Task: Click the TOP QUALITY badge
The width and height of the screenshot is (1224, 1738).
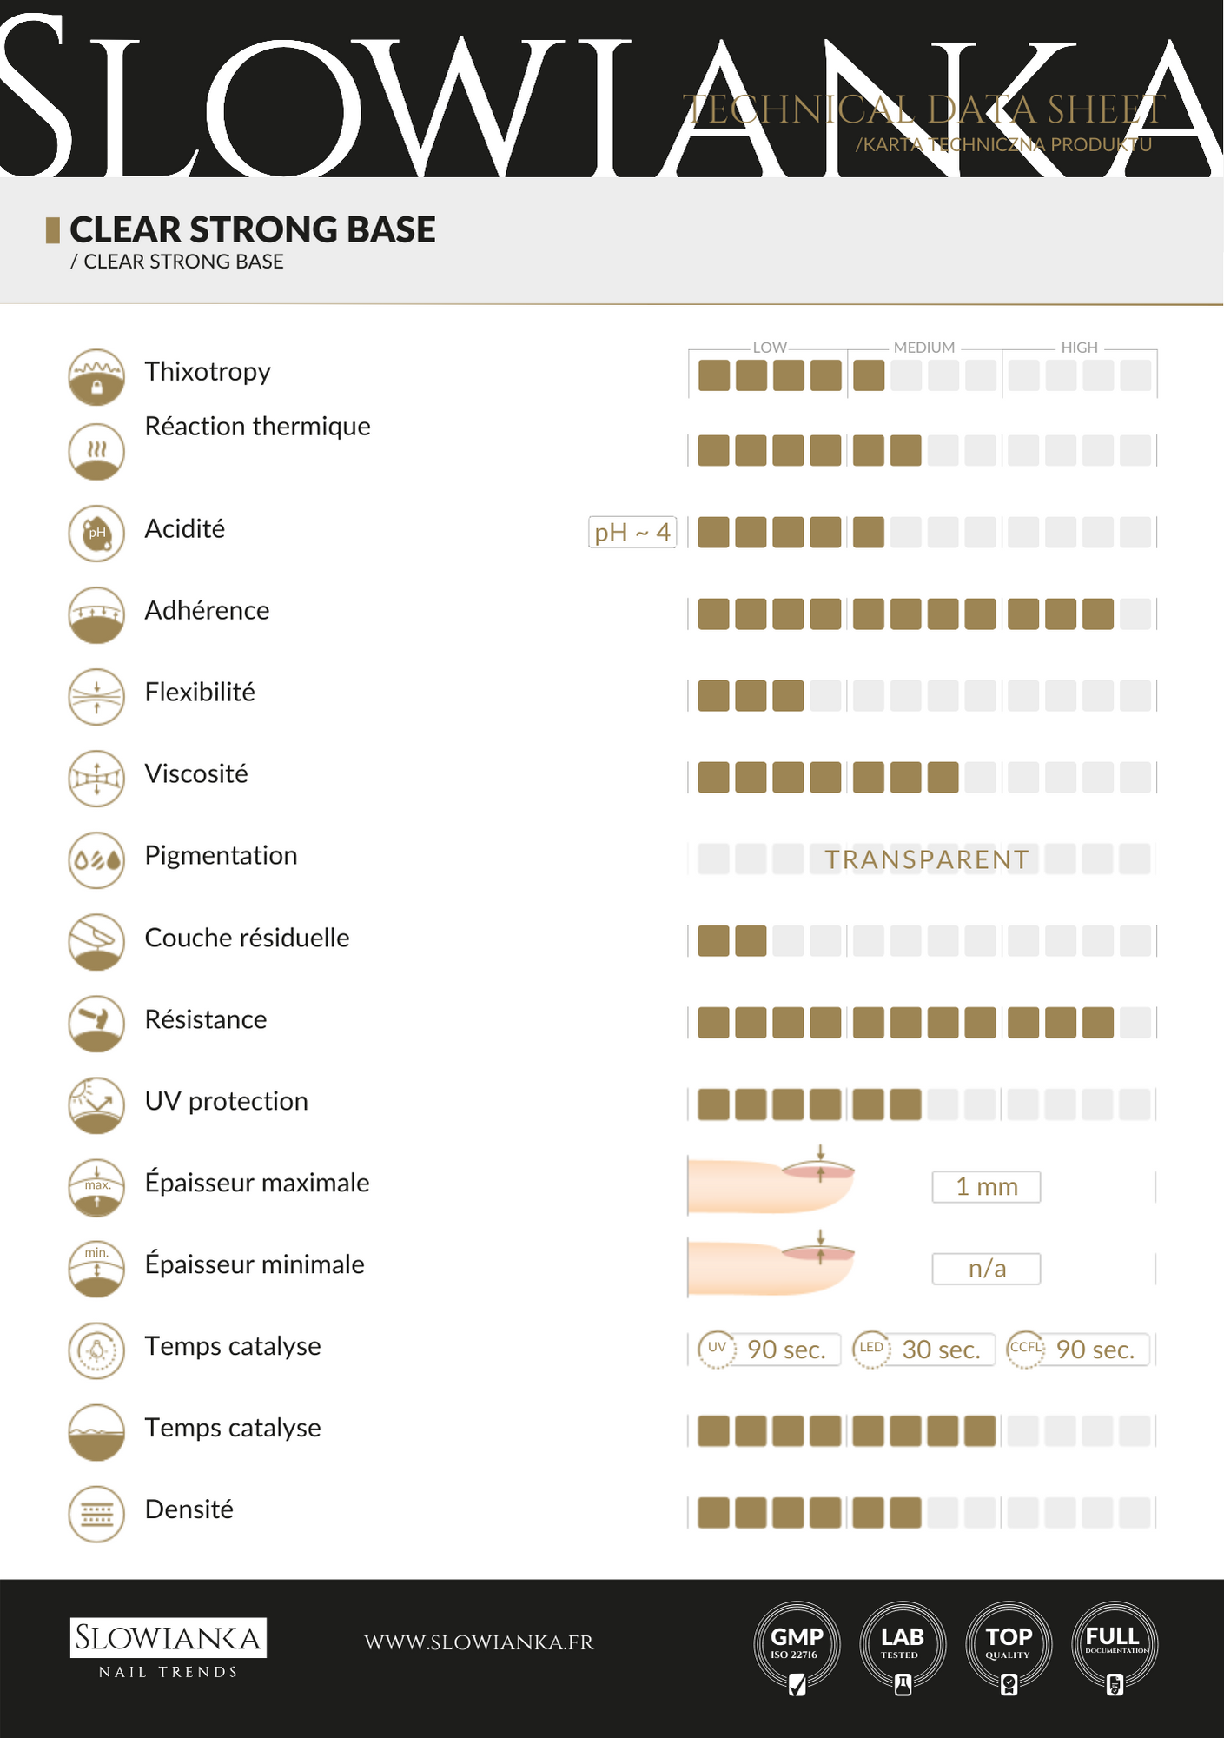Action: [1009, 1647]
